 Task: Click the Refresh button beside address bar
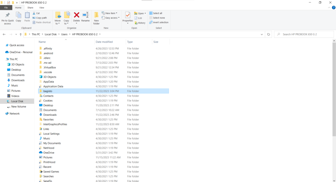[269, 34]
